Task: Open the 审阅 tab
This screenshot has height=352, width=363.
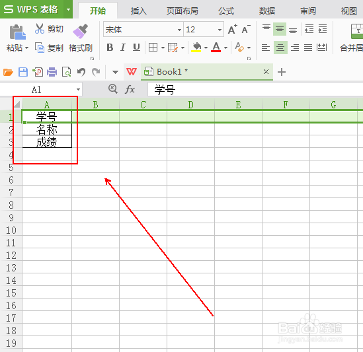Action: 308,11
